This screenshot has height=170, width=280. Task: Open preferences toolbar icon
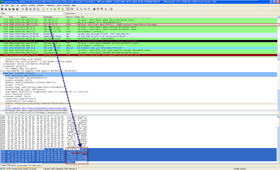click(106, 9)
